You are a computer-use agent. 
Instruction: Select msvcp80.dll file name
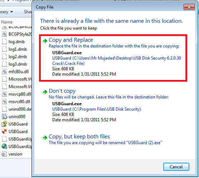pos(20,94)
